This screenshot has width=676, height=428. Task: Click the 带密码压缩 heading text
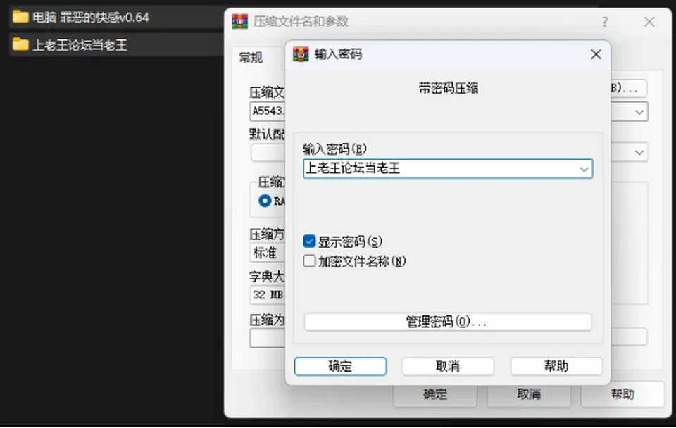point(449,89)
